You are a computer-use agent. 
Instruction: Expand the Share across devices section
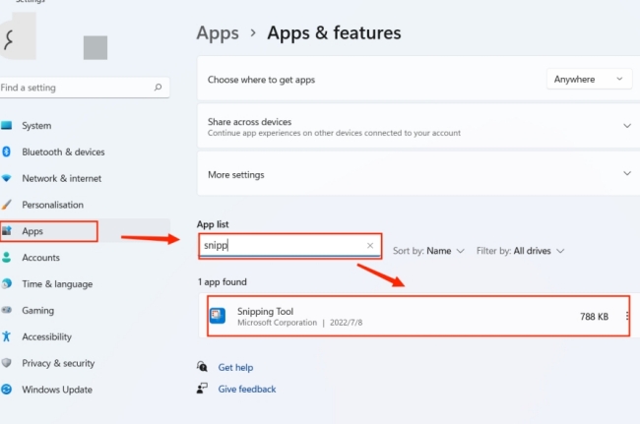(x=627, y=126)
